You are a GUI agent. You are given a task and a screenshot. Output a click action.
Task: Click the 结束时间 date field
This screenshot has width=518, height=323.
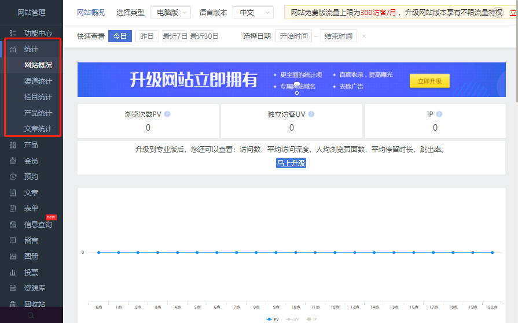339,36
